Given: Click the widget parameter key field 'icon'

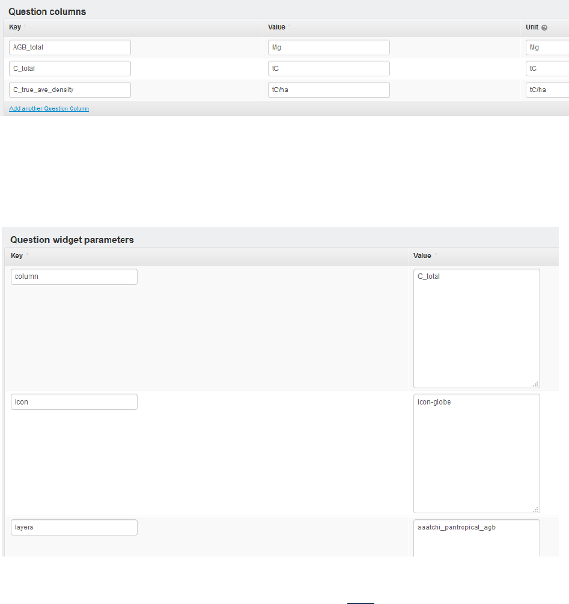Looking at the screenshot, I should 74,401.
